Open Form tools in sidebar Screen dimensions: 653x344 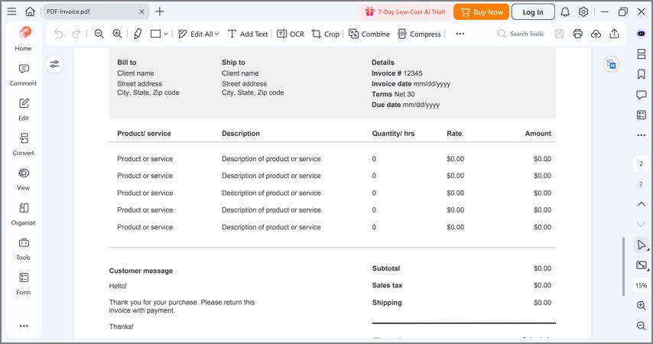(x=23, y=284)
